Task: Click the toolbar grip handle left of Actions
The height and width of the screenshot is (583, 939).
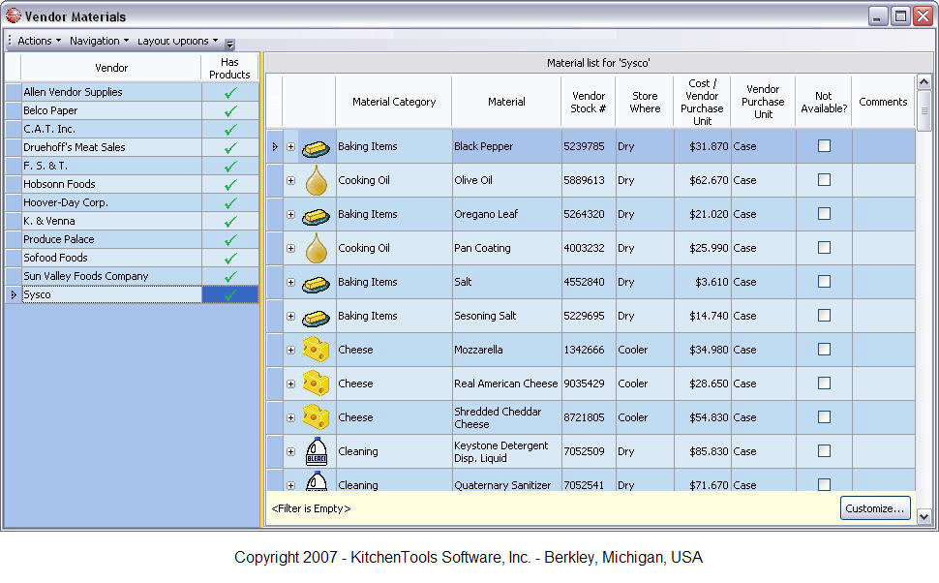Action: coord(10,40)
